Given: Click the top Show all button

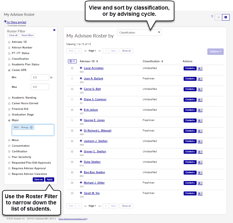Looking at the screenshot, I should pos(126,51).
